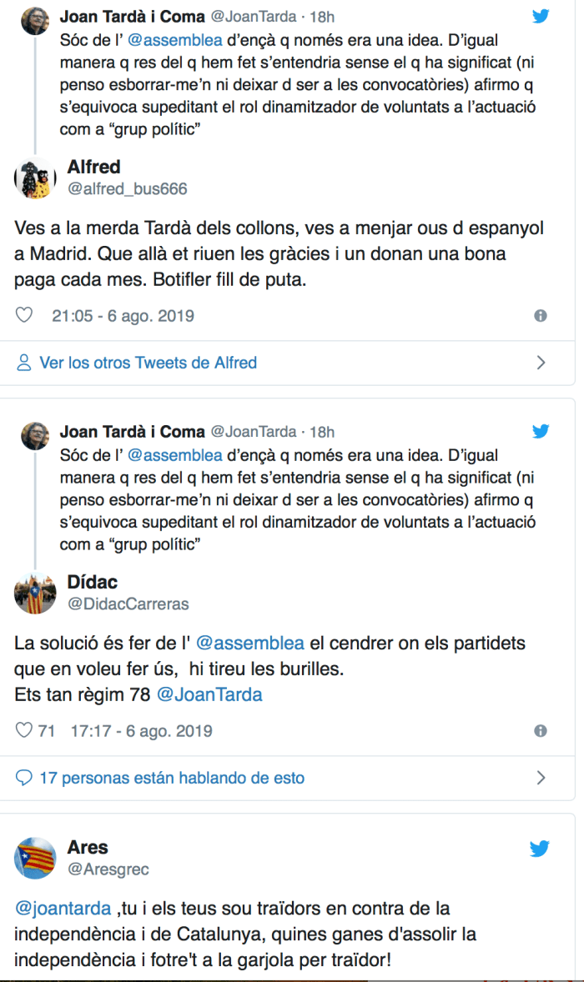Like Dídac's tweet with the heart icon
The height and width of the screenshot is (982, 584).
[x=25, y=731]
